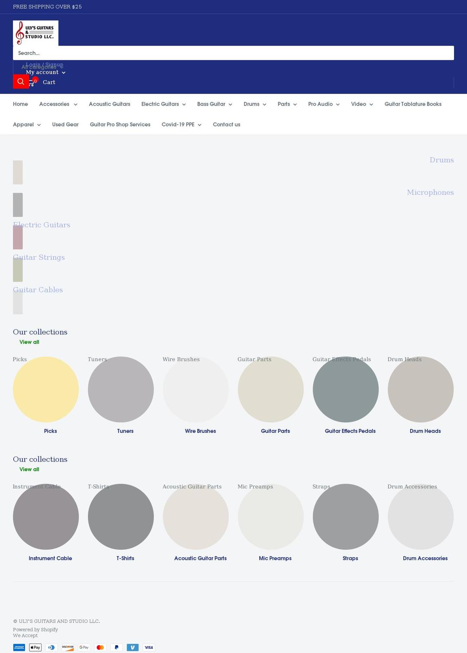The width and height of the screenshot is (467, 653).
Task: Expand the My account dropdown
Action: pos(45,72)
